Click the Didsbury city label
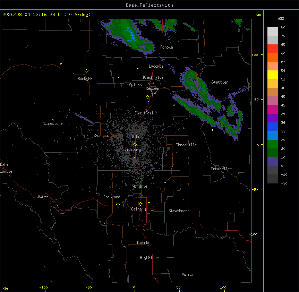The height and width of the screenshot is (292, 299). [133, 149]
